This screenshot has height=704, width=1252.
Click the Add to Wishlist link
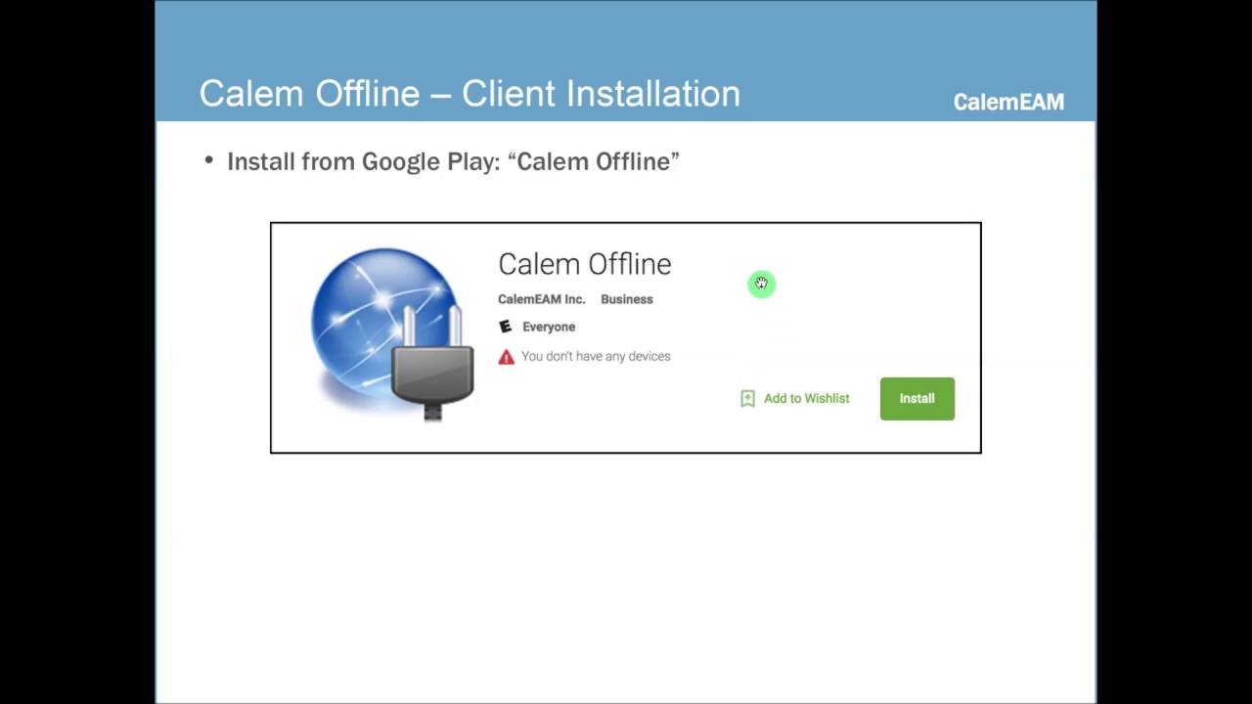[806, 399]
